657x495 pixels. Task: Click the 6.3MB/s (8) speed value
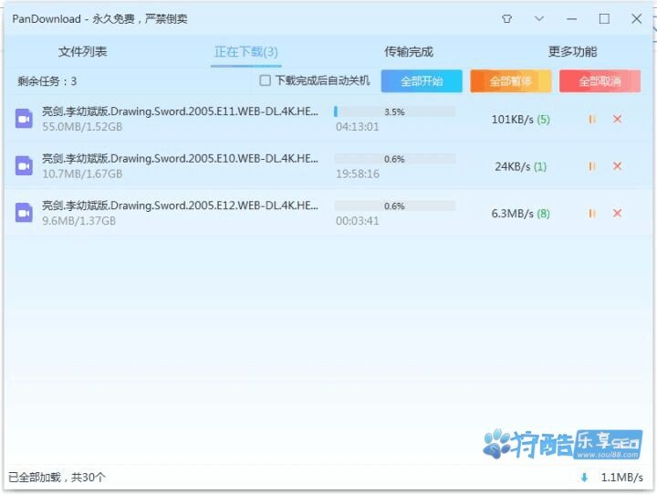(x=521, y=214)
